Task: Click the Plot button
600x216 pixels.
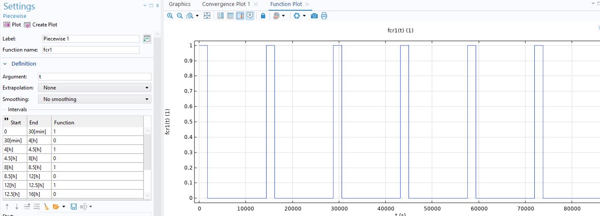Action: tap(12, 25)
